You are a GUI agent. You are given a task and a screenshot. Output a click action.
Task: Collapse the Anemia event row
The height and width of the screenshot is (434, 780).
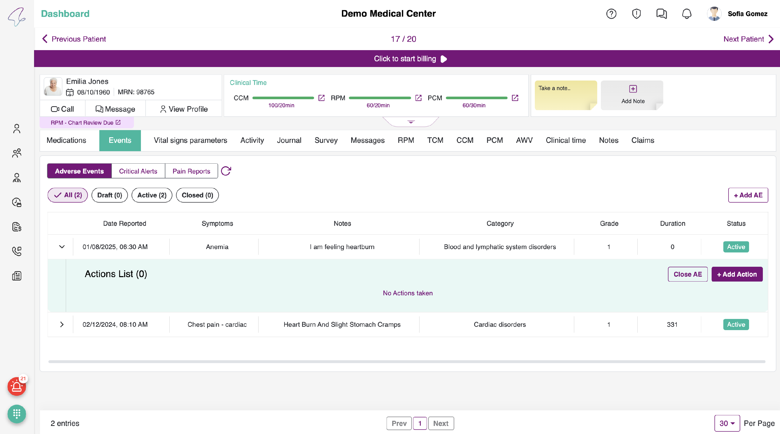point(62,247)
